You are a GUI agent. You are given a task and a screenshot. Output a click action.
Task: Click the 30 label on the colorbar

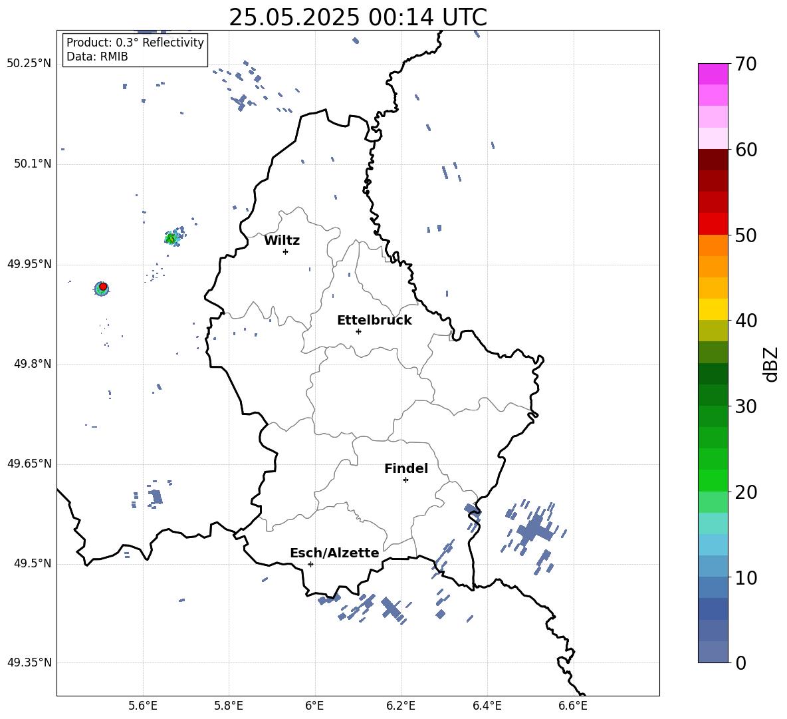point(745,406)
